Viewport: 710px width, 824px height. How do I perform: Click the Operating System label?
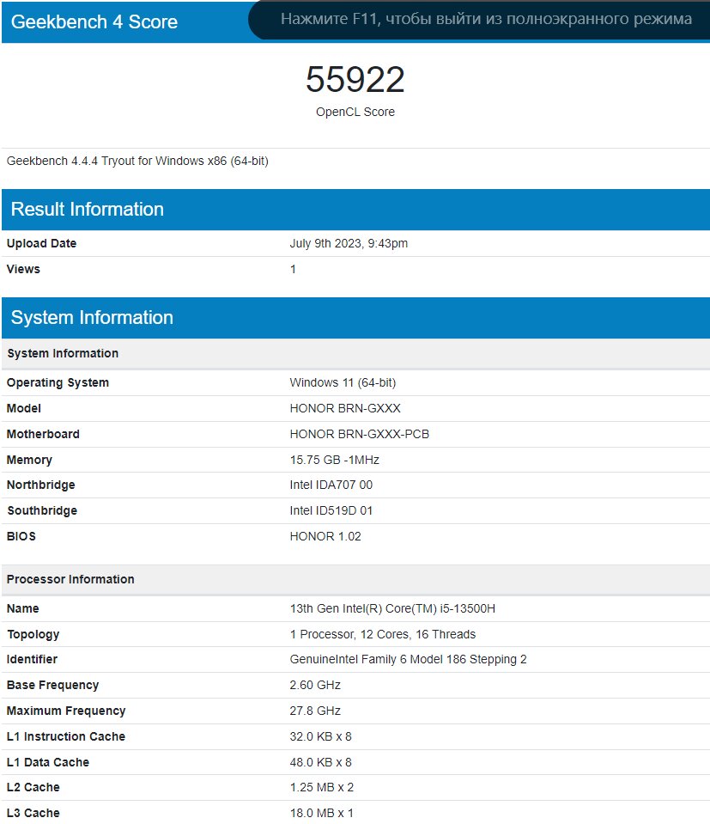58,382
